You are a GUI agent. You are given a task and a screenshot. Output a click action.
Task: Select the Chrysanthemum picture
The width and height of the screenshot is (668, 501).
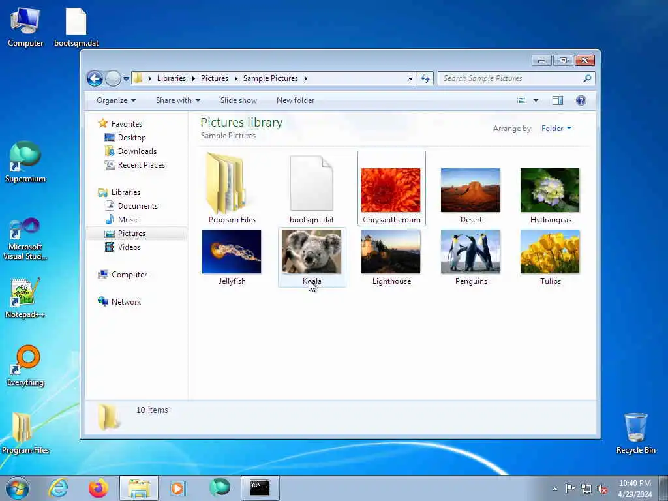pyautogui.click(x=391, y=189)
